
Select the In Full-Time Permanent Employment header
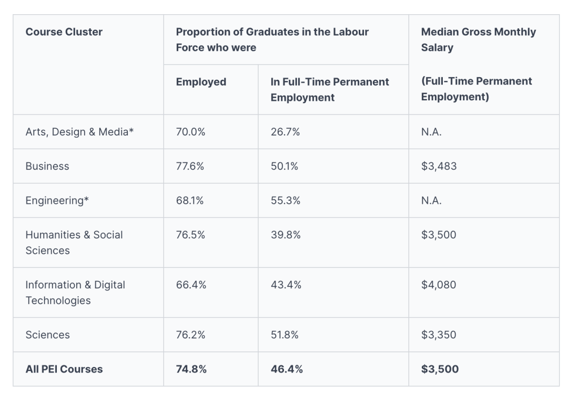coord(330,89)
